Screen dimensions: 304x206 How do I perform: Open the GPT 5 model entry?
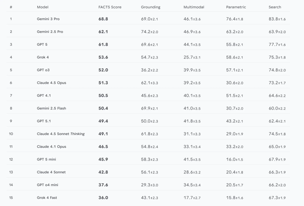tap(42, 44)
